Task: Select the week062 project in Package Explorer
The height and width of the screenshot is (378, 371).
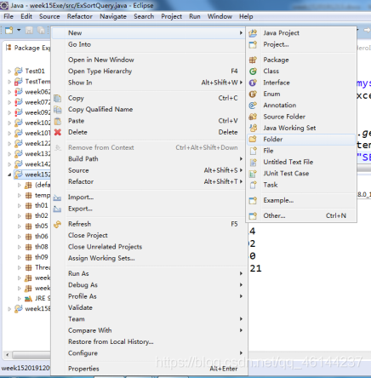Action: [32, 92]
